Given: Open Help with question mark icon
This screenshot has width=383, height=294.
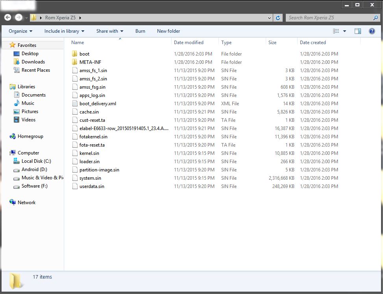Looking at the screenshot, I should tap(372, 31).
